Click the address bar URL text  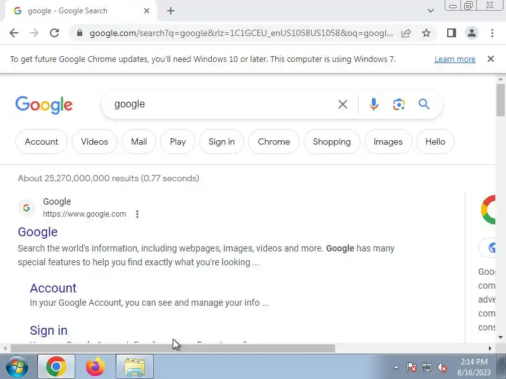pos(242,33)
